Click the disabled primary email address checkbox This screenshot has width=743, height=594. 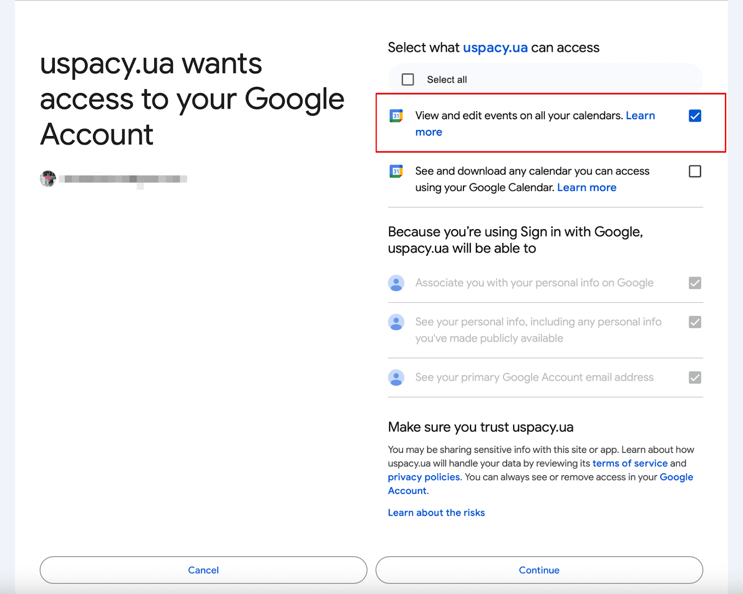pos(695,378)
